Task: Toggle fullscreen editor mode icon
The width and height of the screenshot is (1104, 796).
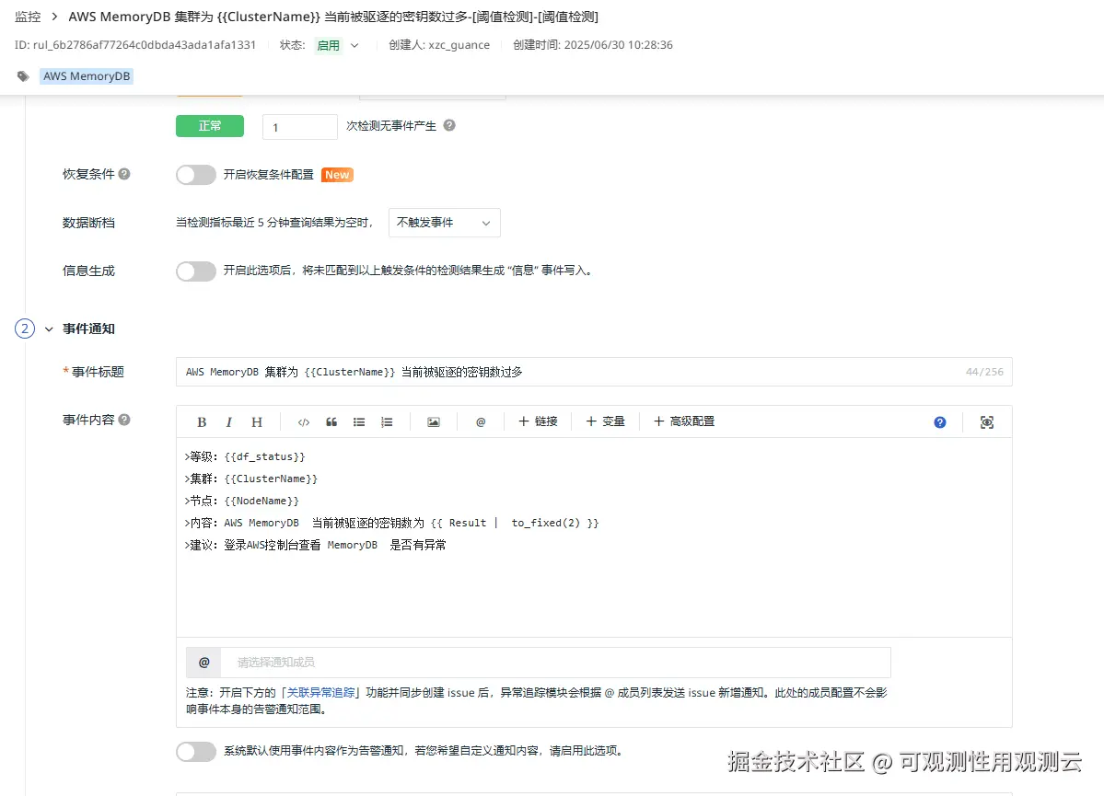Action: 987,422
